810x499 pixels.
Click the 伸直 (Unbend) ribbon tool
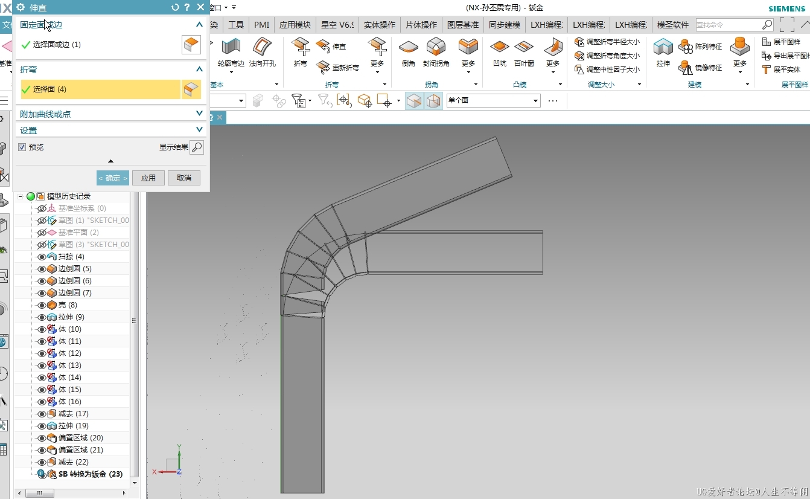(x=331, y=47)
